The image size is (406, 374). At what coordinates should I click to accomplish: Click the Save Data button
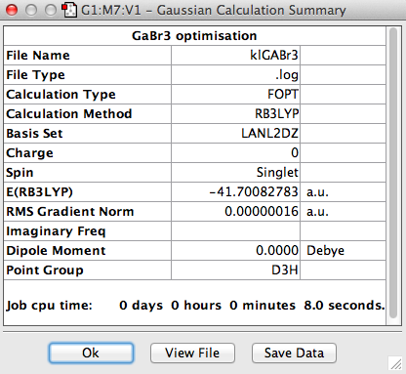pos(294,353)
